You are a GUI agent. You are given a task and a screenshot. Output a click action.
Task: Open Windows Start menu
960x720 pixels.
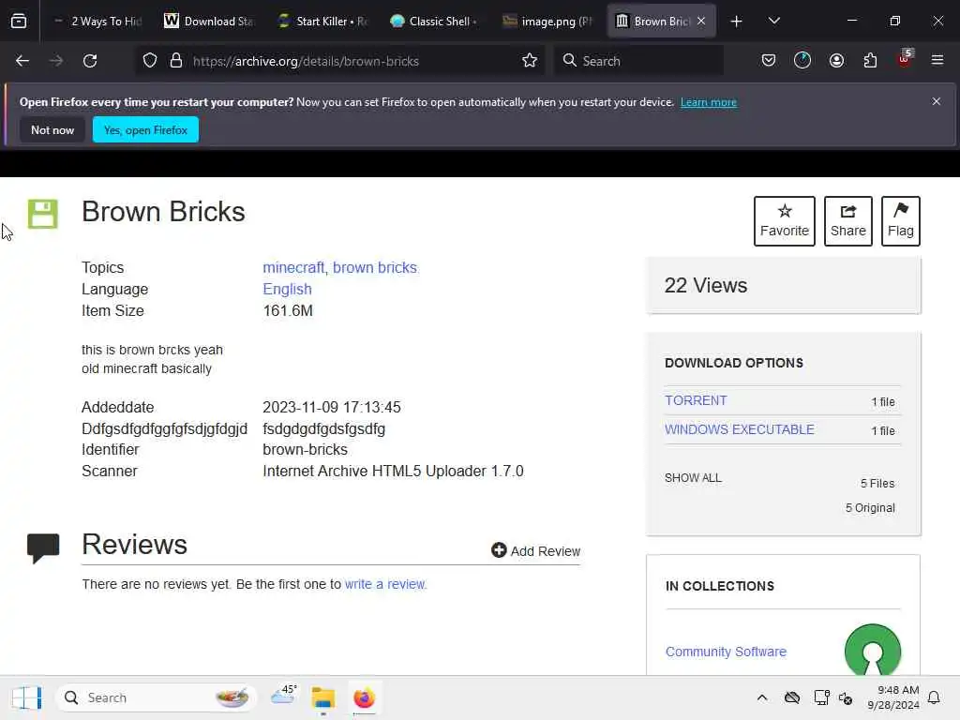click(27, 697)
